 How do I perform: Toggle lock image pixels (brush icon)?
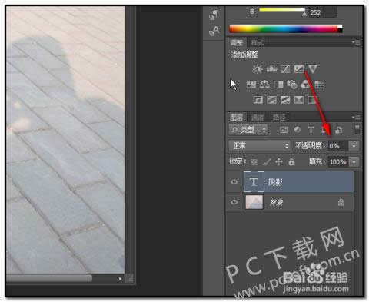pos(267,162)
